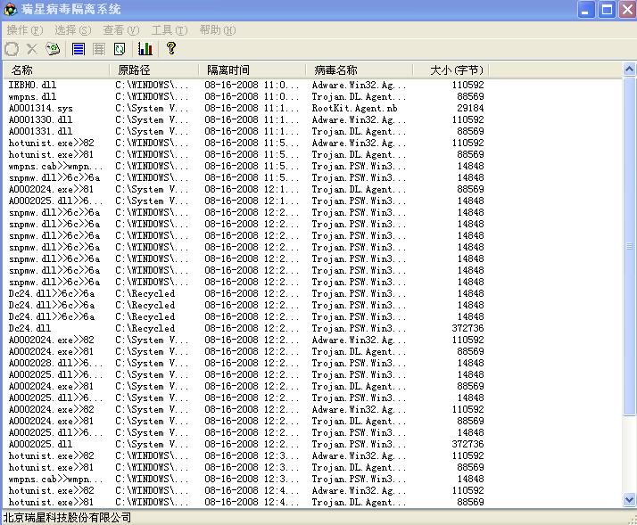Image resolution: width=637 pixels, height=525 pixels.
Task: Open the 工具 menu
Action: pyautogui.click(x=169, y=30)
